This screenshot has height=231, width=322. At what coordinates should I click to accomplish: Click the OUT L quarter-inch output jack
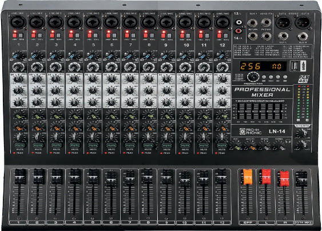(283, 37)
